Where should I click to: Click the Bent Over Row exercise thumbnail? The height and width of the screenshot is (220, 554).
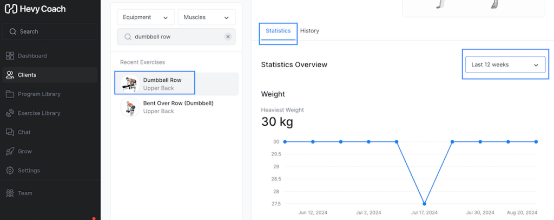click(129, 107)
